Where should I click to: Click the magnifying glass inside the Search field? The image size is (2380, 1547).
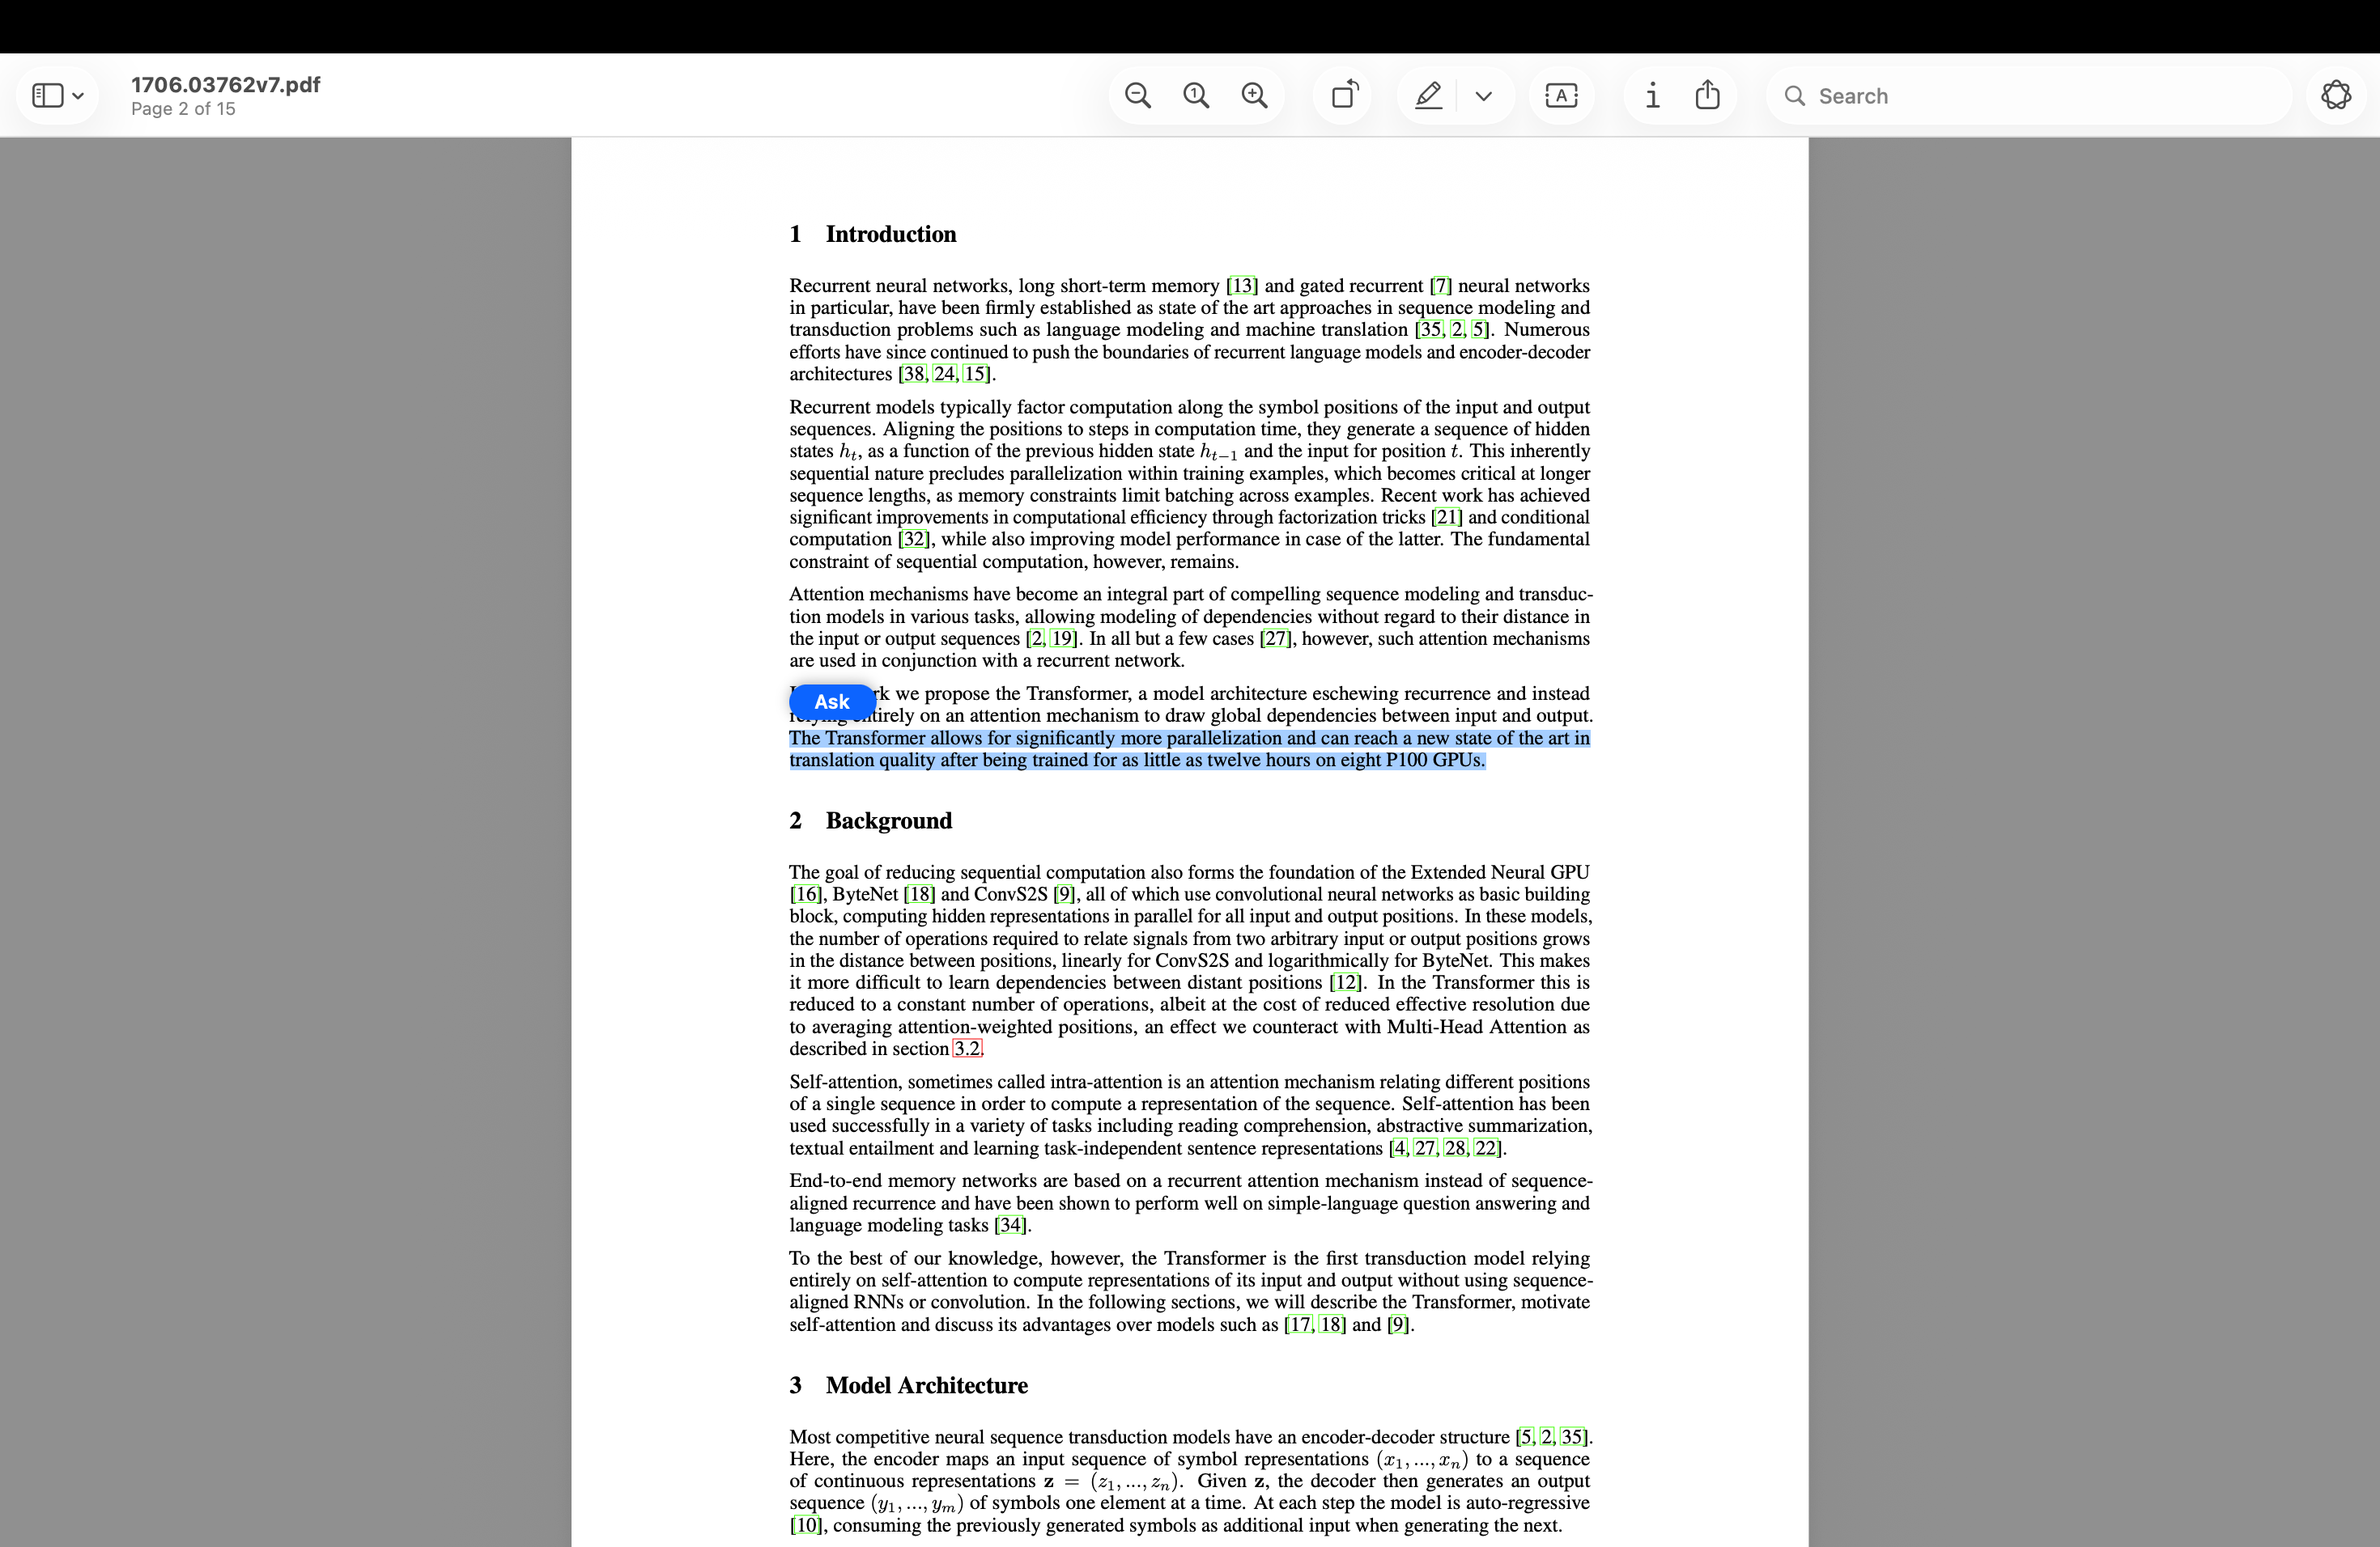tap(1795, 96)
